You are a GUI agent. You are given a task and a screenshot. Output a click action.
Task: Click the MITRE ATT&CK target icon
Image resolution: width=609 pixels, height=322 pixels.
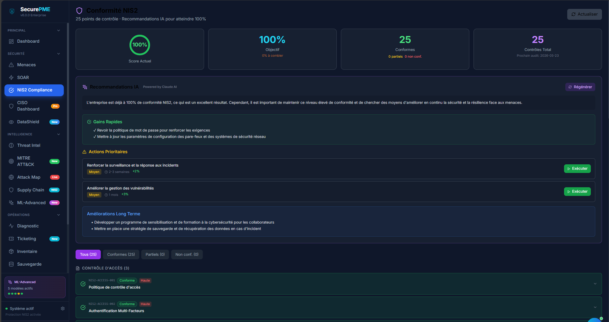tap(11, 161)
